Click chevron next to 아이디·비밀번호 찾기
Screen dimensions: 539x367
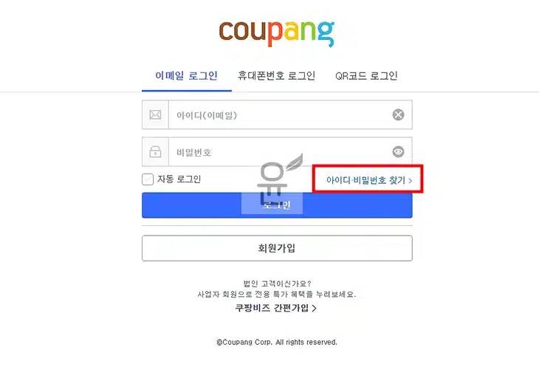pos(410,180)
